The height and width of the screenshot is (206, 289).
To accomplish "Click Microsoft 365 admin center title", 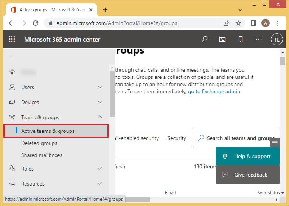I will point(62,40).
